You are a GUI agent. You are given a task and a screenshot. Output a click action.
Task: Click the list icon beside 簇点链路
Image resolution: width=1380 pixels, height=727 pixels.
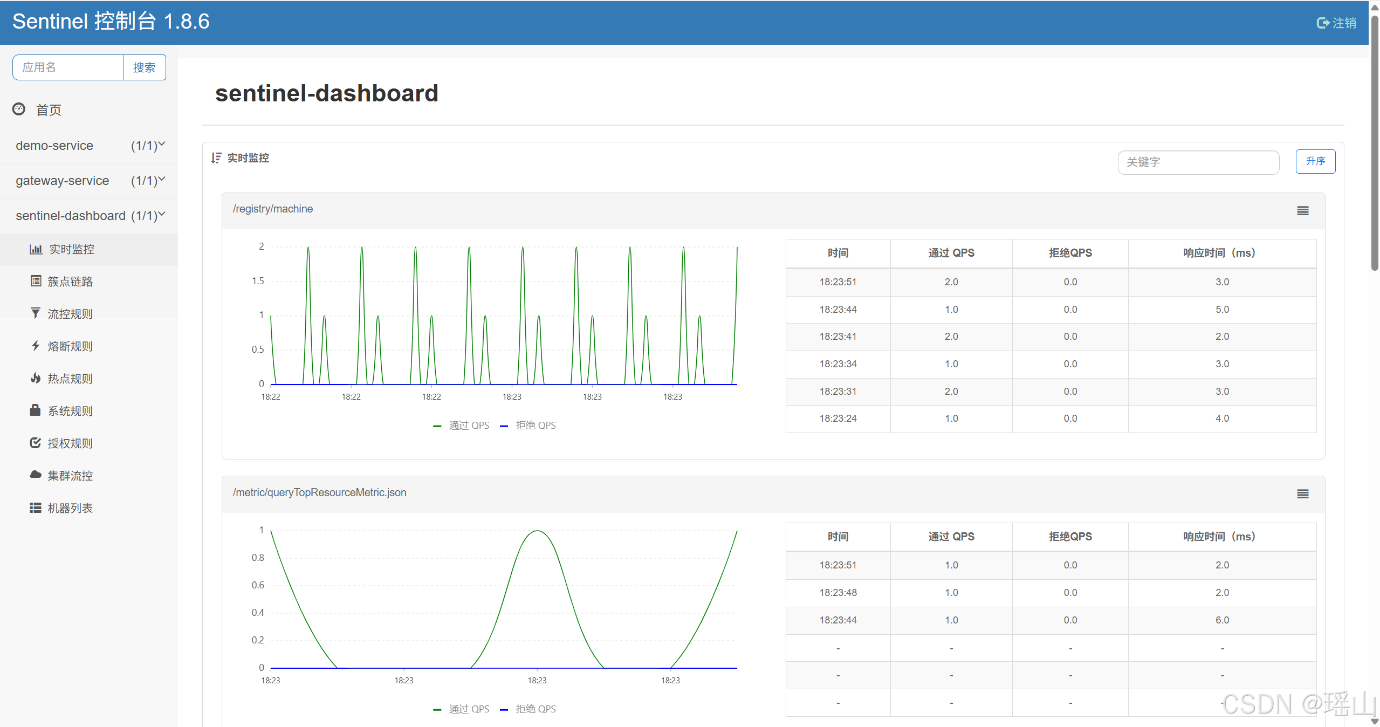pyautogui.click(x=36, y=281)
